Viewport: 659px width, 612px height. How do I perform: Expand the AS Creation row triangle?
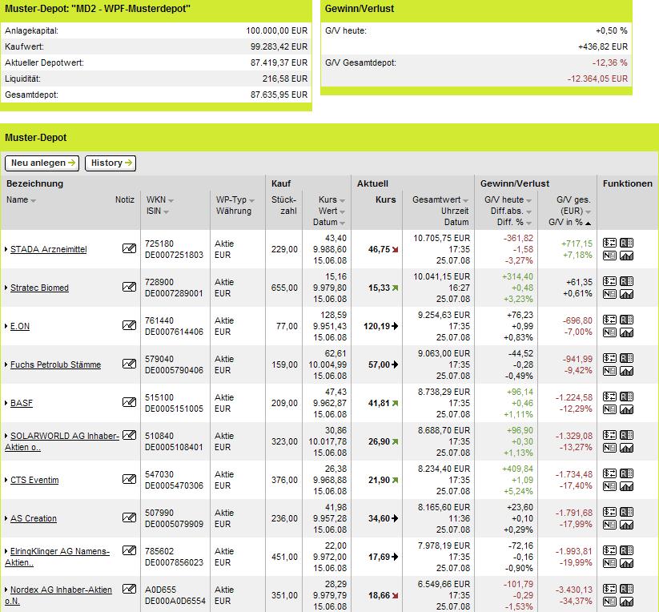tap(6, 518)
